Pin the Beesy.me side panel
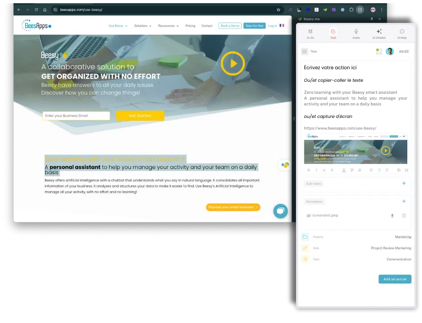 [372, 19]
